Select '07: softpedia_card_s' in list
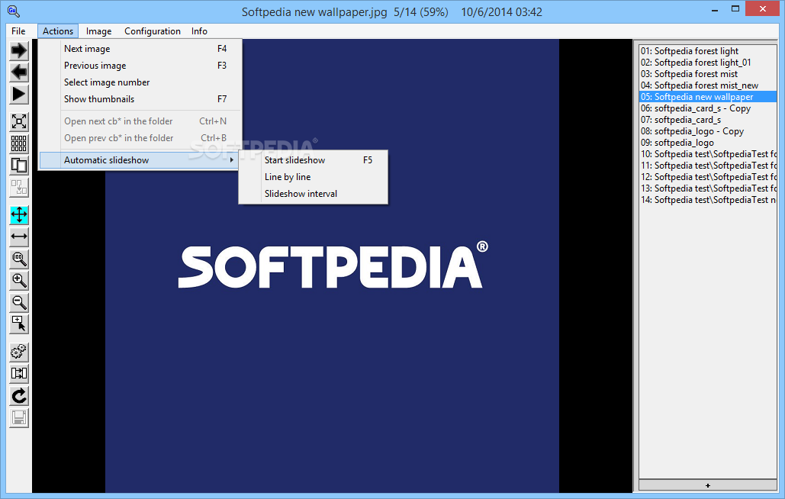Screen dimensions: 785x499 pyautogui.click(x=708, y=120)
